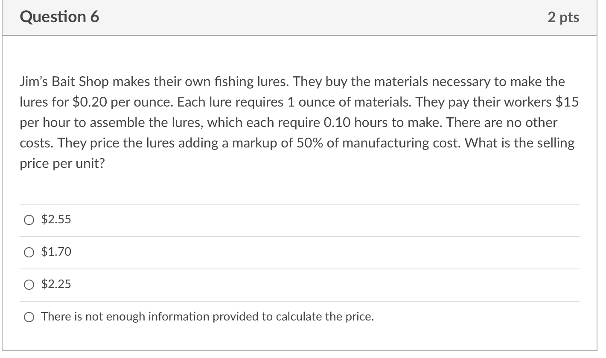This screenshot has height=358, width=606.
Task: Click the '2 pts' points indicator
Action: (564, 17)
